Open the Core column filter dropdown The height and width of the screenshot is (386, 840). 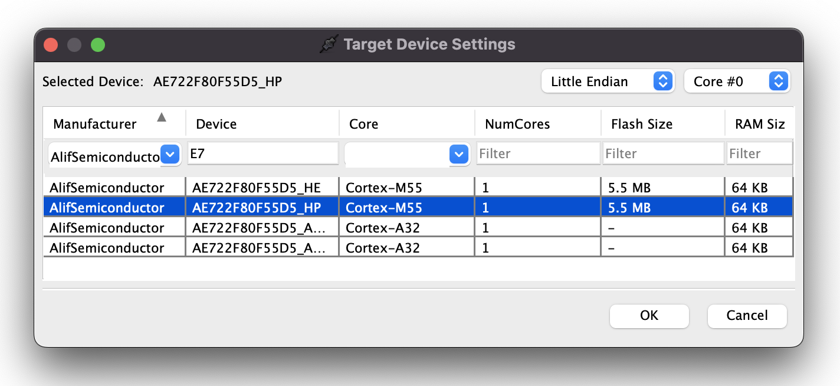(x=458, y=154)
